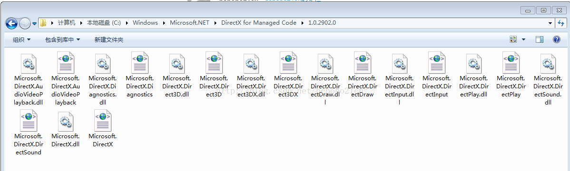
Task: Click the Microsoft.DirectX.DirectSound.dll file name label
Action: 548,90
